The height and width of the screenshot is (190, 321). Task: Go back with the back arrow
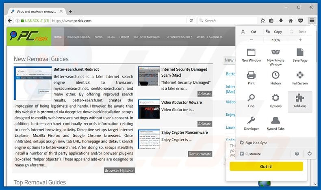pos(10,21)
